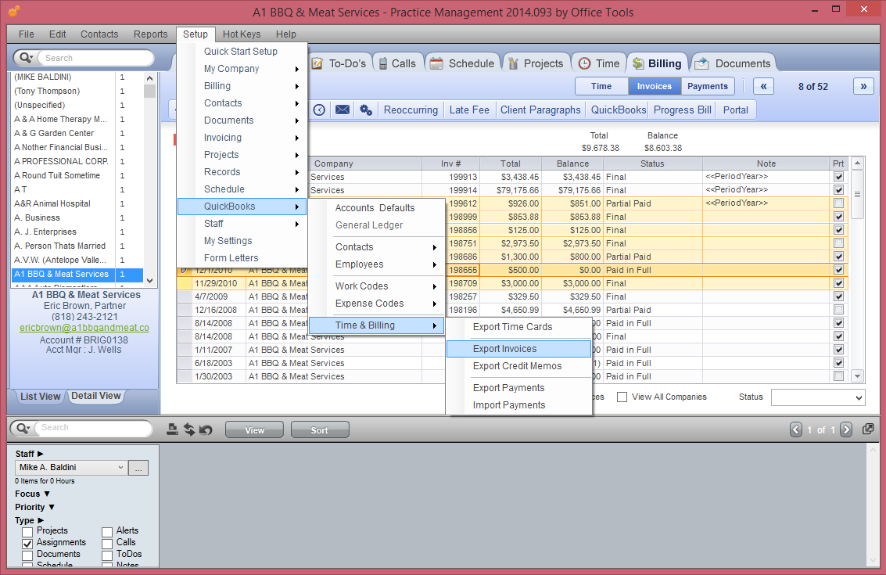The height and width of the screenshot is (575, 886).
Task: Check the Calls type checkbox
Action: click(x=107, y=544)
